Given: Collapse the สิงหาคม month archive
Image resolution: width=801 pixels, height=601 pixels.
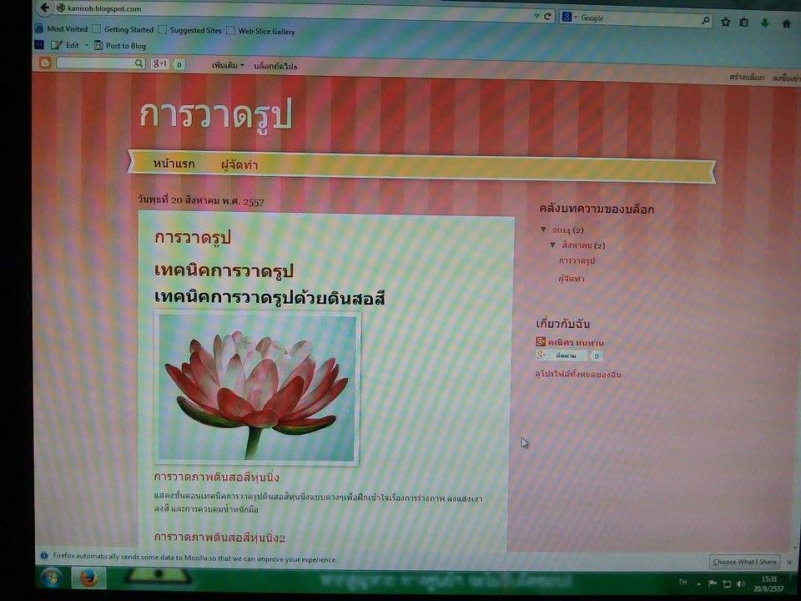Looking at the screenshot, I should [552, 245].
